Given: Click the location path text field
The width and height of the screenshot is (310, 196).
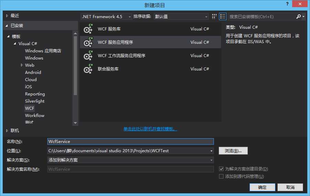Looking at the screenshot, I should pos(128,151).
